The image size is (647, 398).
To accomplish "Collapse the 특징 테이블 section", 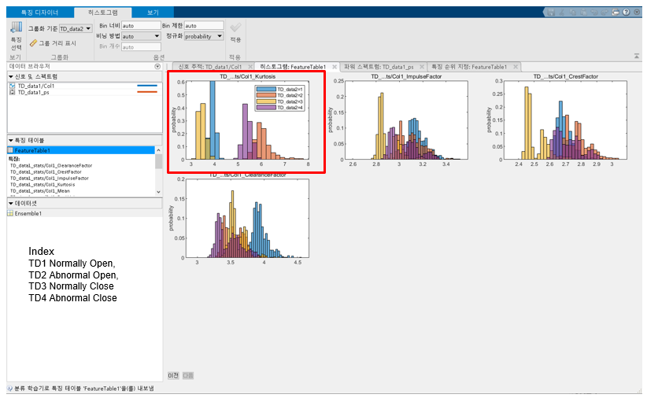I will pos(11,141).
